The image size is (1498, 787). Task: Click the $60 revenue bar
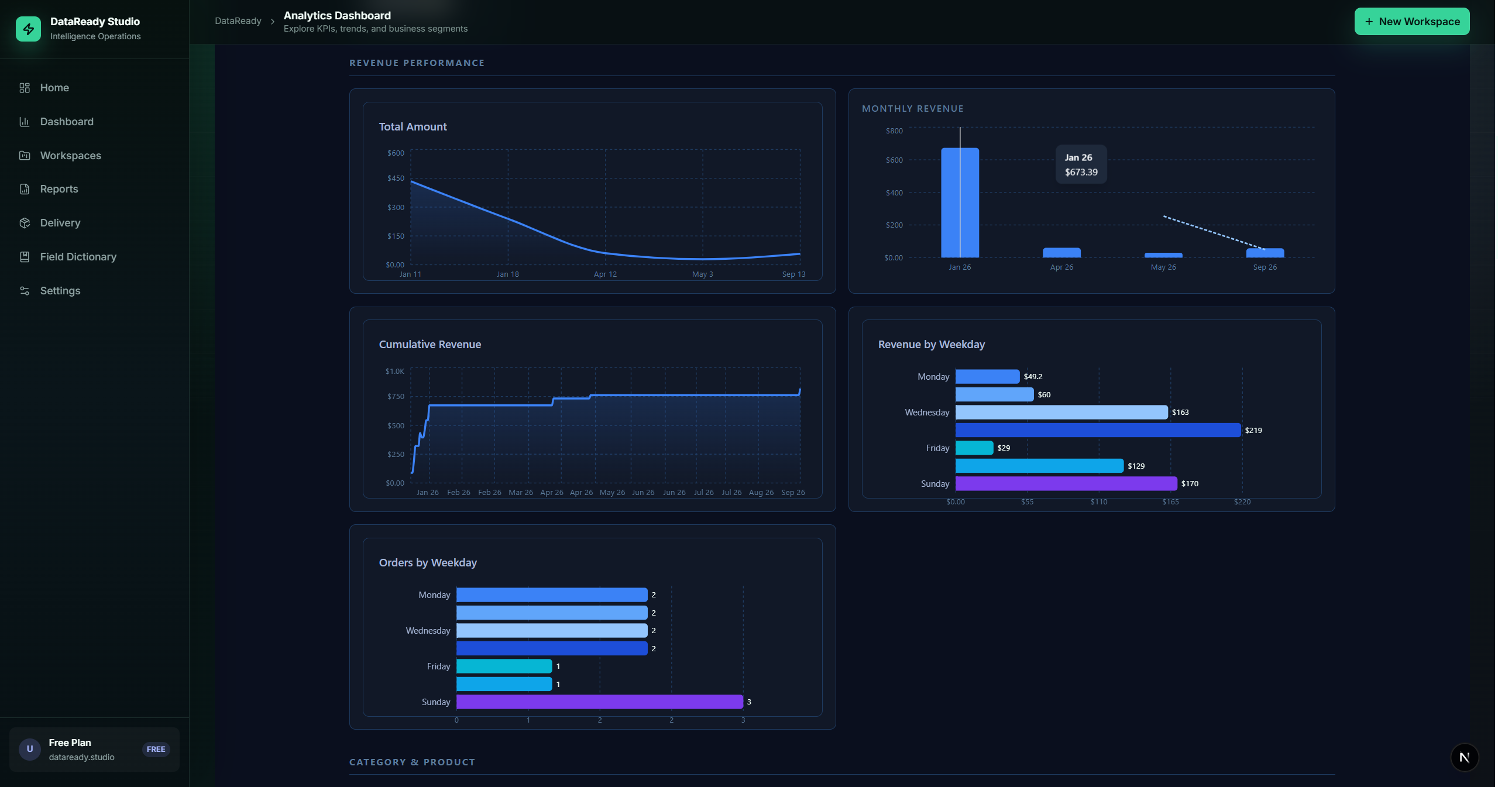(x=995, y=394)
